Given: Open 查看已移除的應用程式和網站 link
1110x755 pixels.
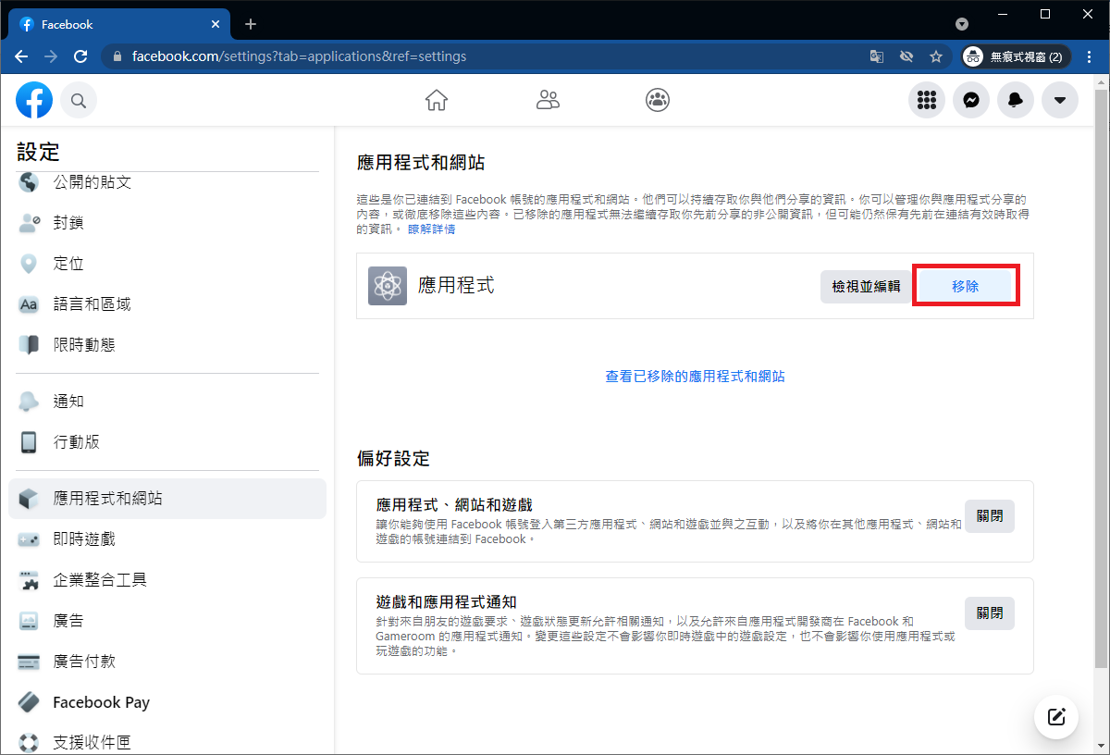Looking at the screenshot, I should pyautogui.click(x=695, y=377).
